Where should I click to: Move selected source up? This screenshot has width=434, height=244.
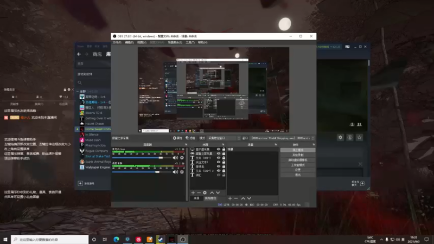point(212,192)
